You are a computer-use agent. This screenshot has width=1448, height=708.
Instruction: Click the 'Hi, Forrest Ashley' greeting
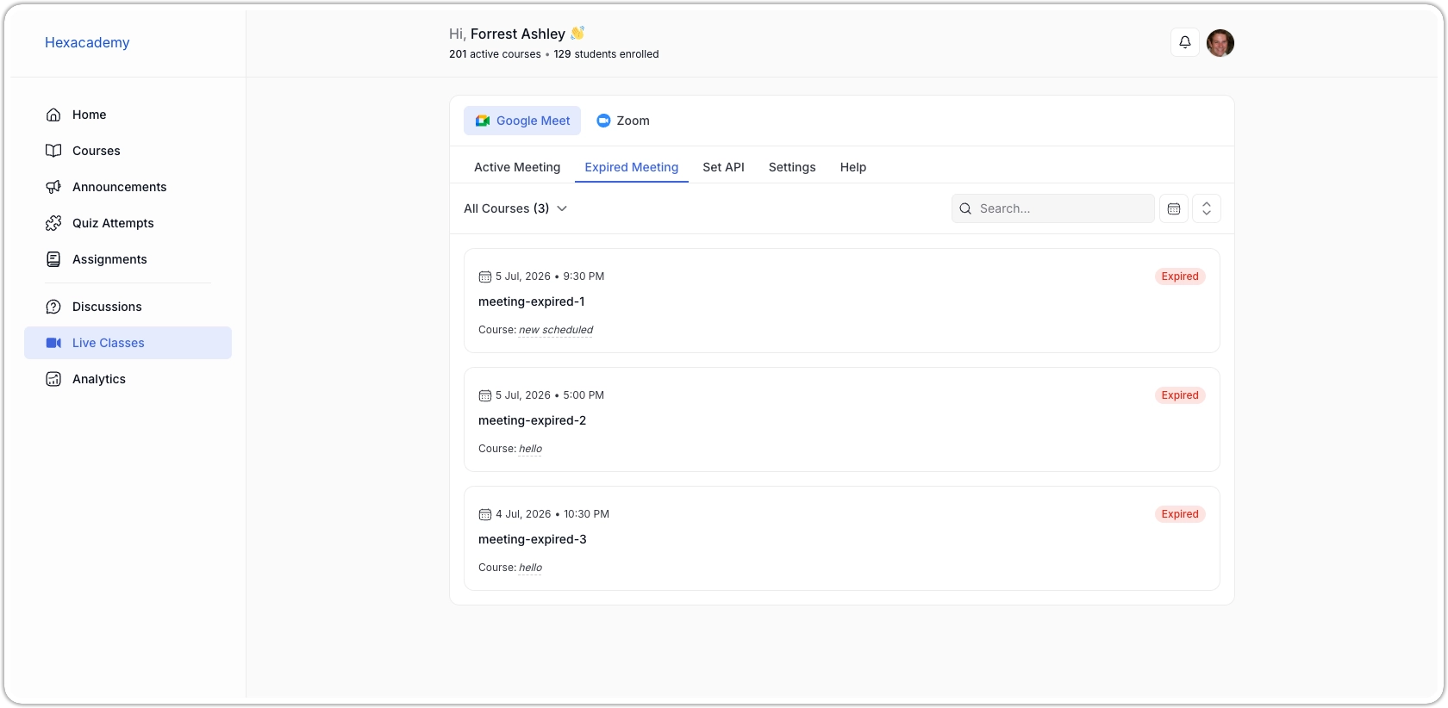pos(516,34)
